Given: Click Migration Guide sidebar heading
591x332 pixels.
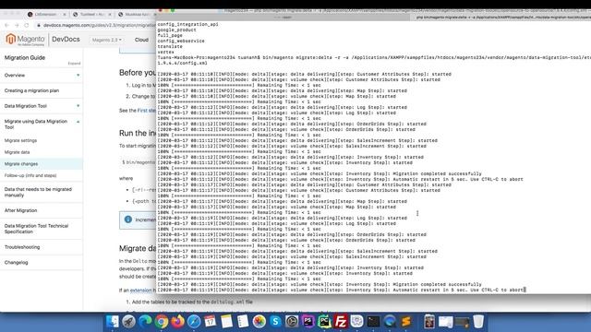Looking at the screenshot, I should click(x=25, y=57).
